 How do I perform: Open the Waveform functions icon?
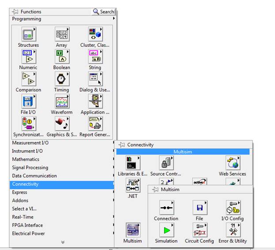point(62,102)
